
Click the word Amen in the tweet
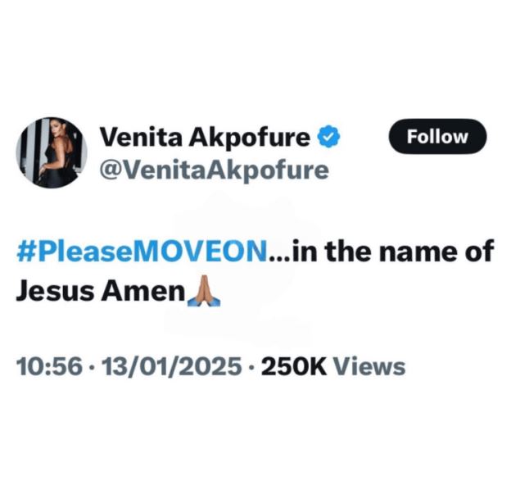pos(143,291)
